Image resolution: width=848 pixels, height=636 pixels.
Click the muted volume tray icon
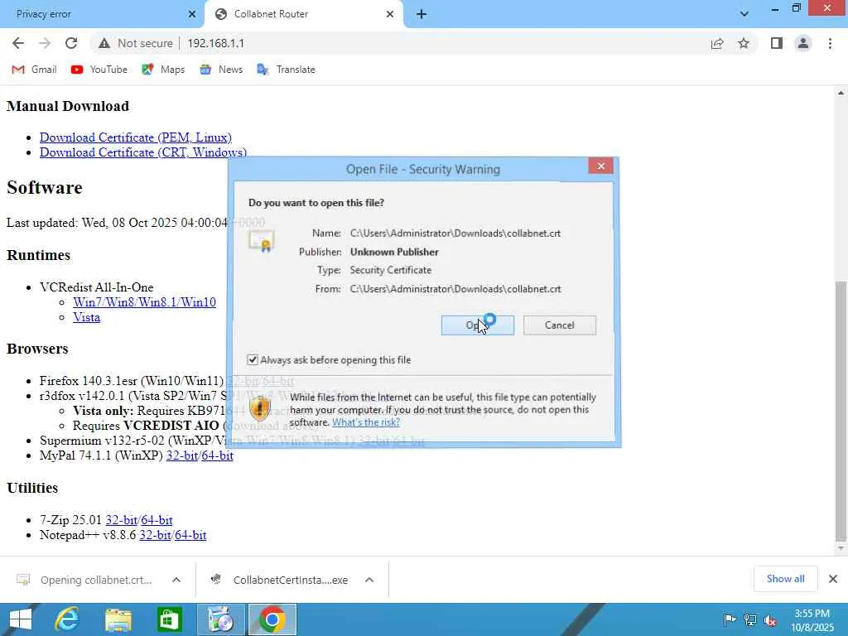click(x=770, y=619)
